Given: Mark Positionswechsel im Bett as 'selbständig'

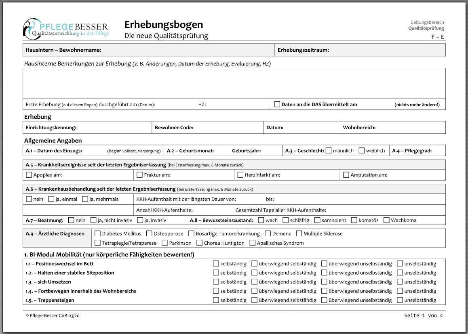Looking at the screenshot, I should coord(216,264).
